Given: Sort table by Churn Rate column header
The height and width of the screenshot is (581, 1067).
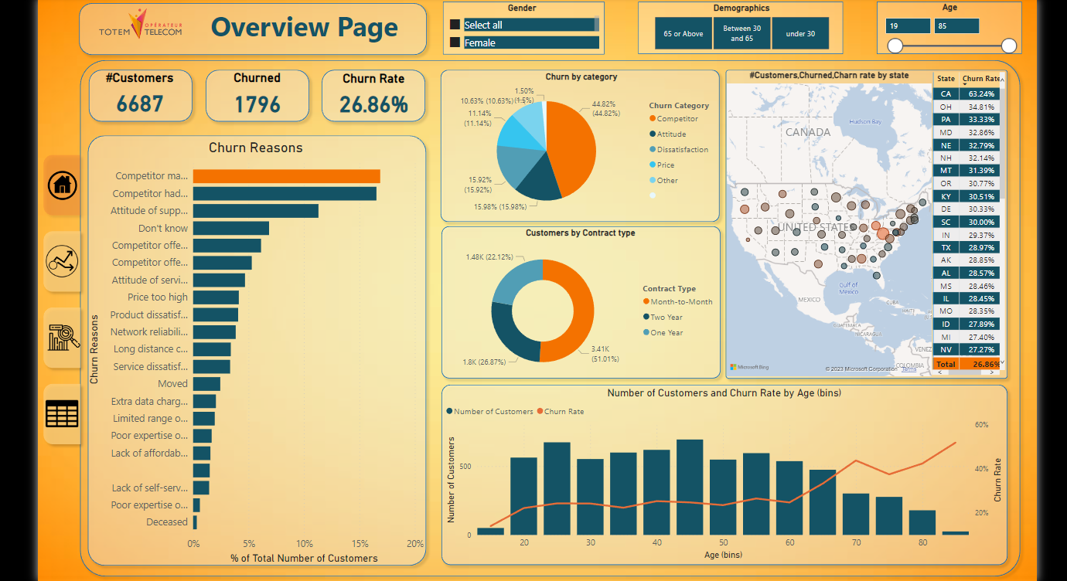Looking at the screenshot, I should tap(980, 79).
